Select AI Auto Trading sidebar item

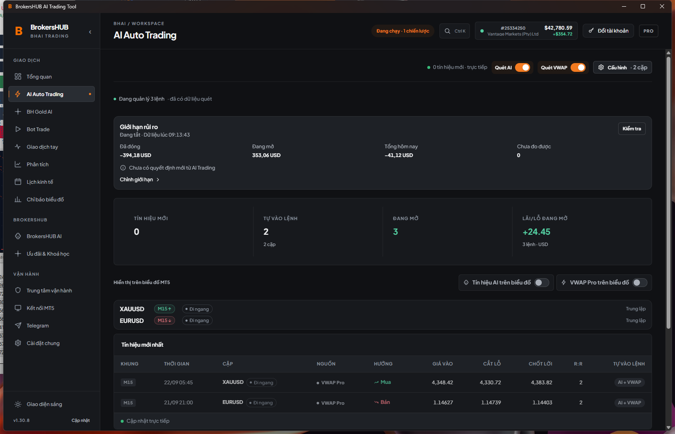pos(51,94)
